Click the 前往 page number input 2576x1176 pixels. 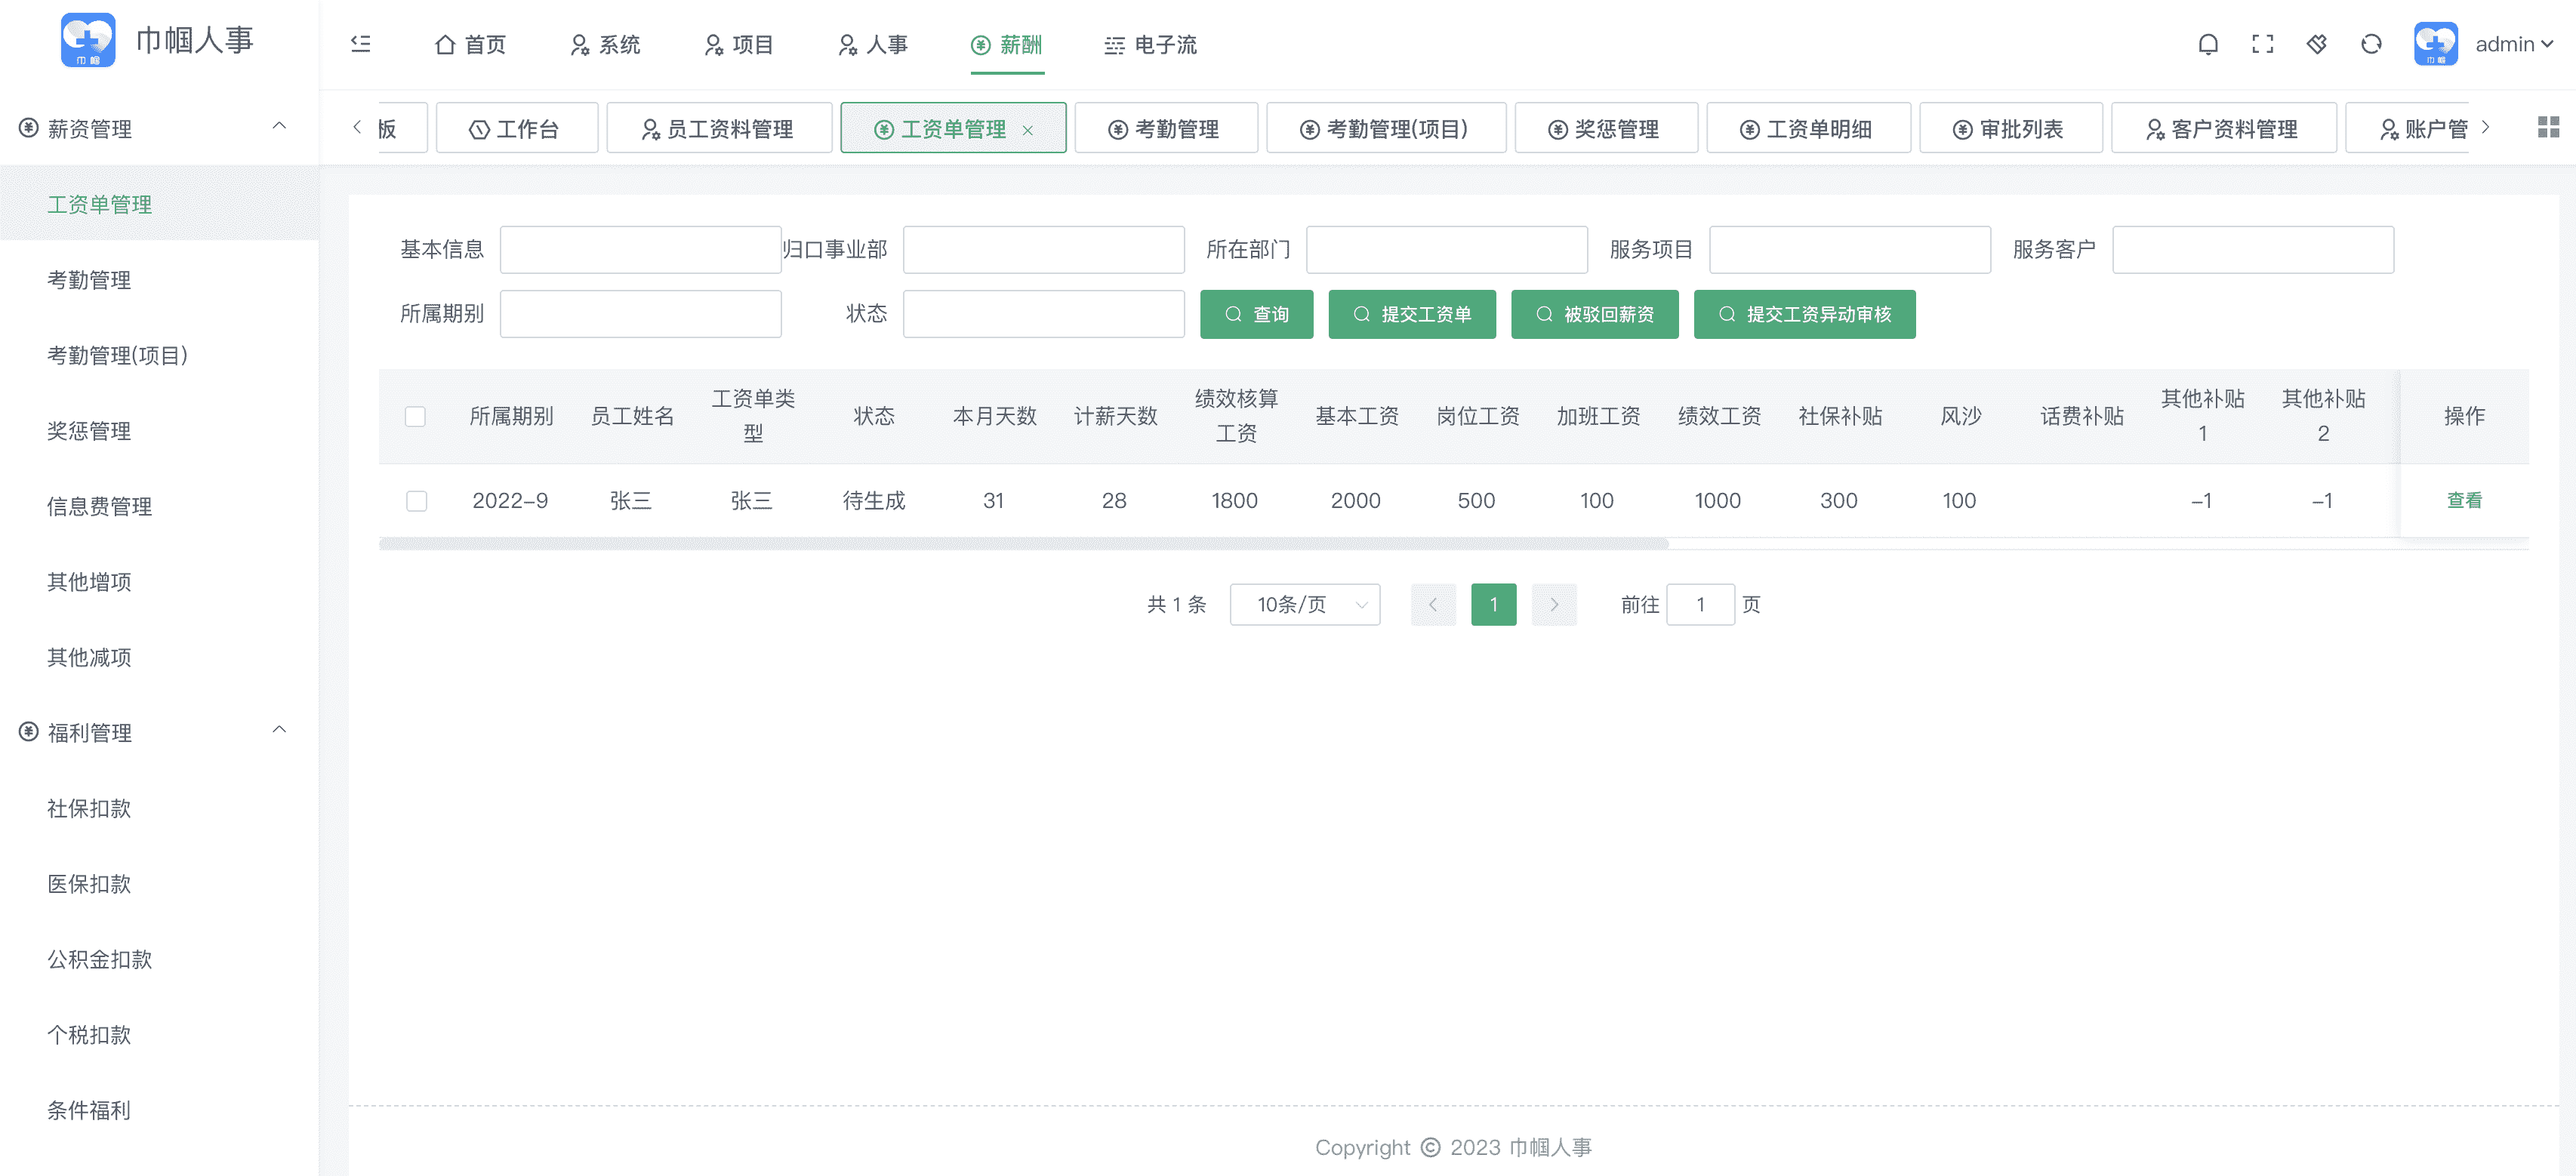[1700, 604]
